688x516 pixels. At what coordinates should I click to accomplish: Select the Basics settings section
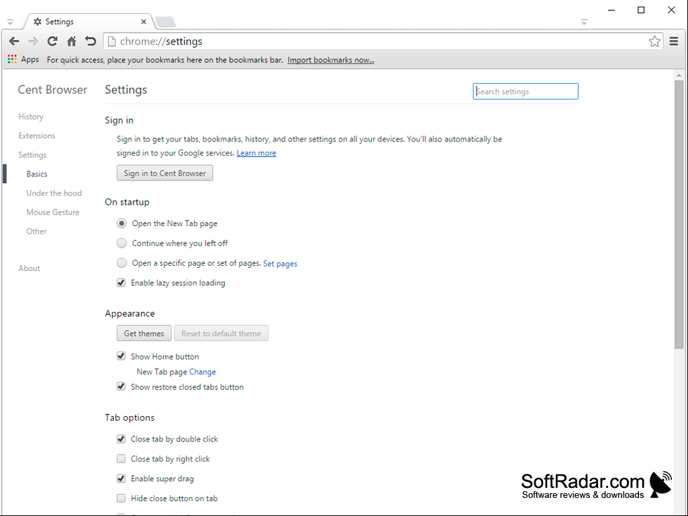coord(37,174)
